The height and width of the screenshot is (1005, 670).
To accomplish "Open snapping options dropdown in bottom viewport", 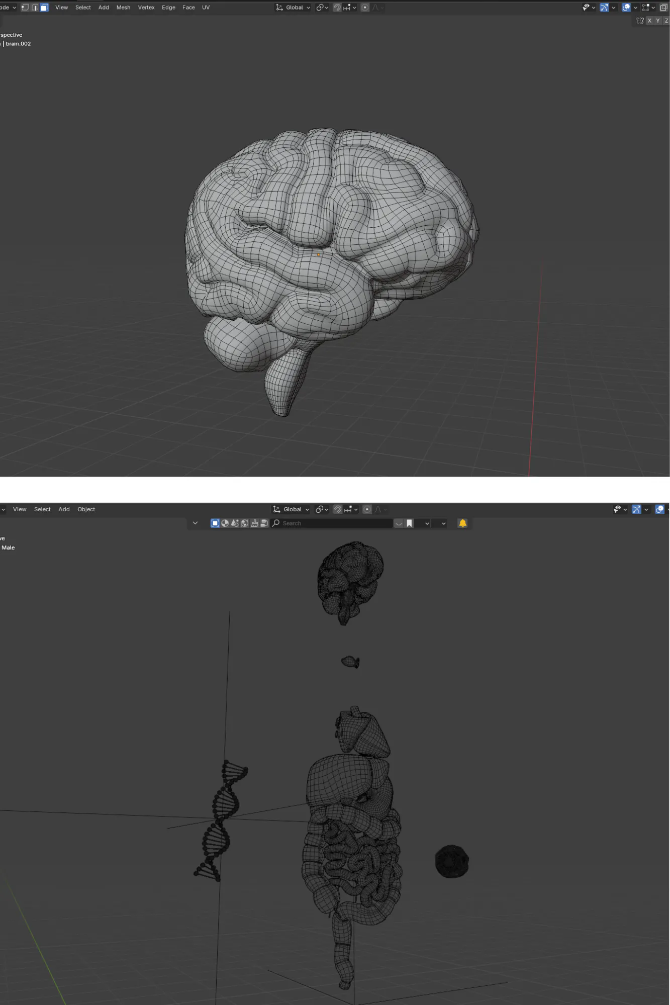I will [x=351, y=509].
